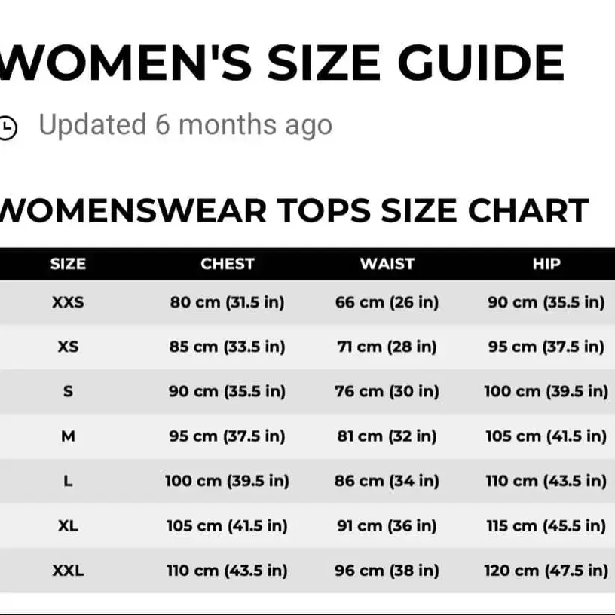
Task: Select the XL size row label
Action: pyautogui.click(x=68, y=525)
